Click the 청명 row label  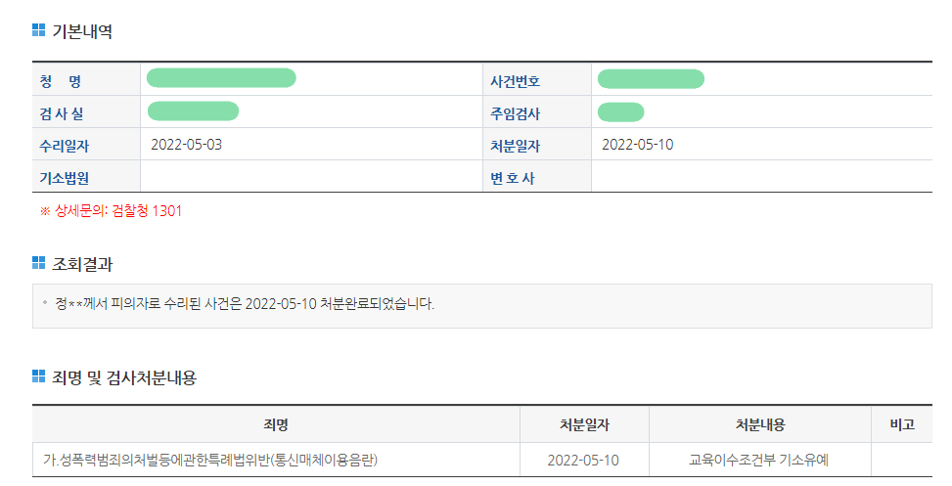coord(61,81)
